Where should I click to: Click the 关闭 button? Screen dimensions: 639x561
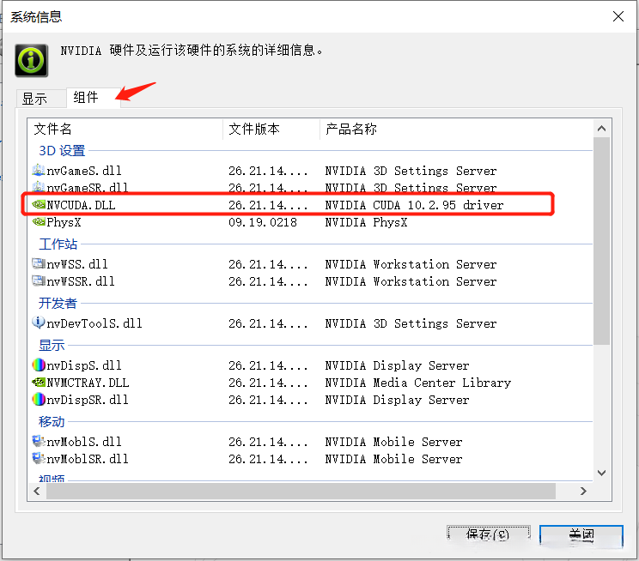[x=581, y=534]
